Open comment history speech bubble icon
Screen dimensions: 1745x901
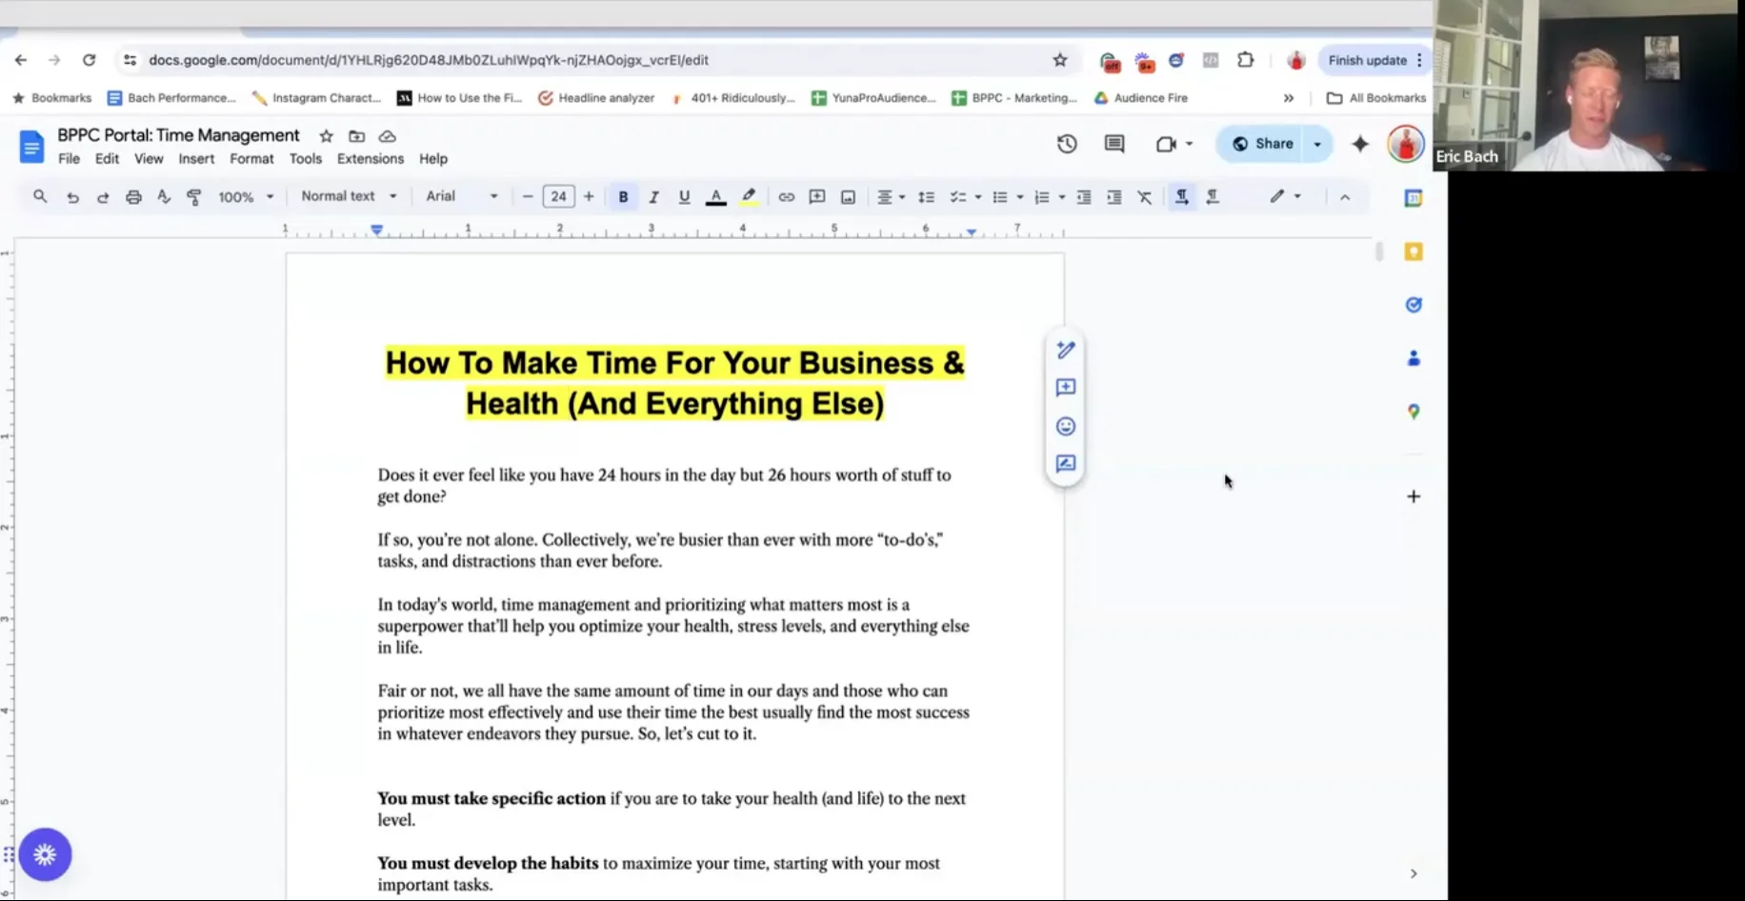1114,144
